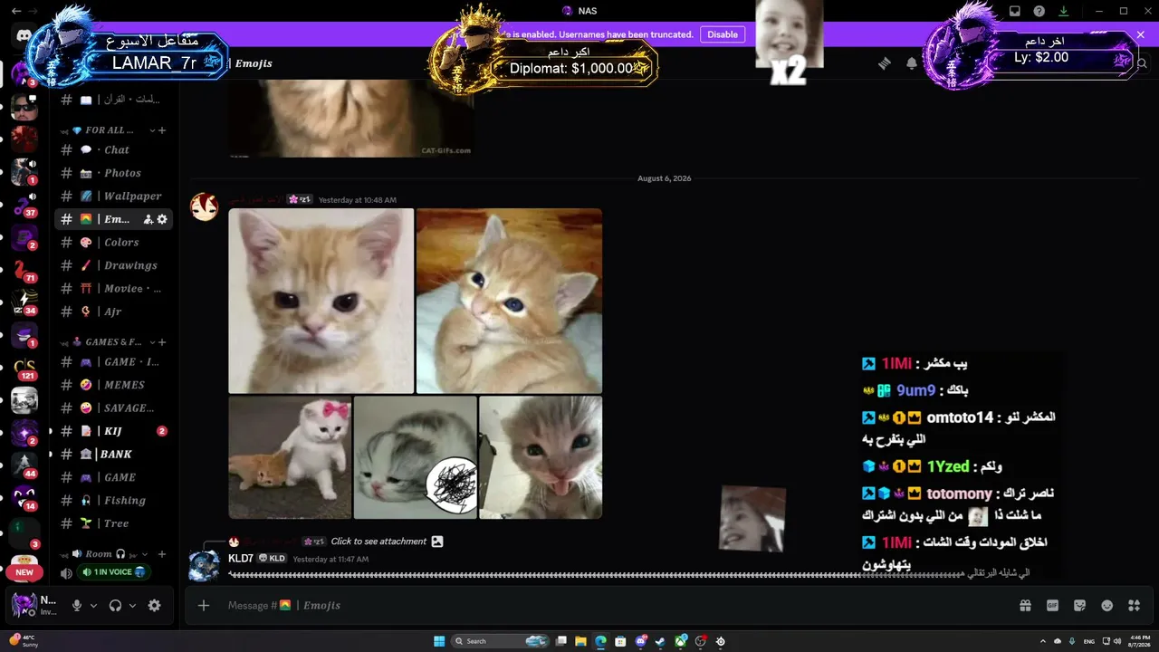Open the Tree channel

point(113,523)
